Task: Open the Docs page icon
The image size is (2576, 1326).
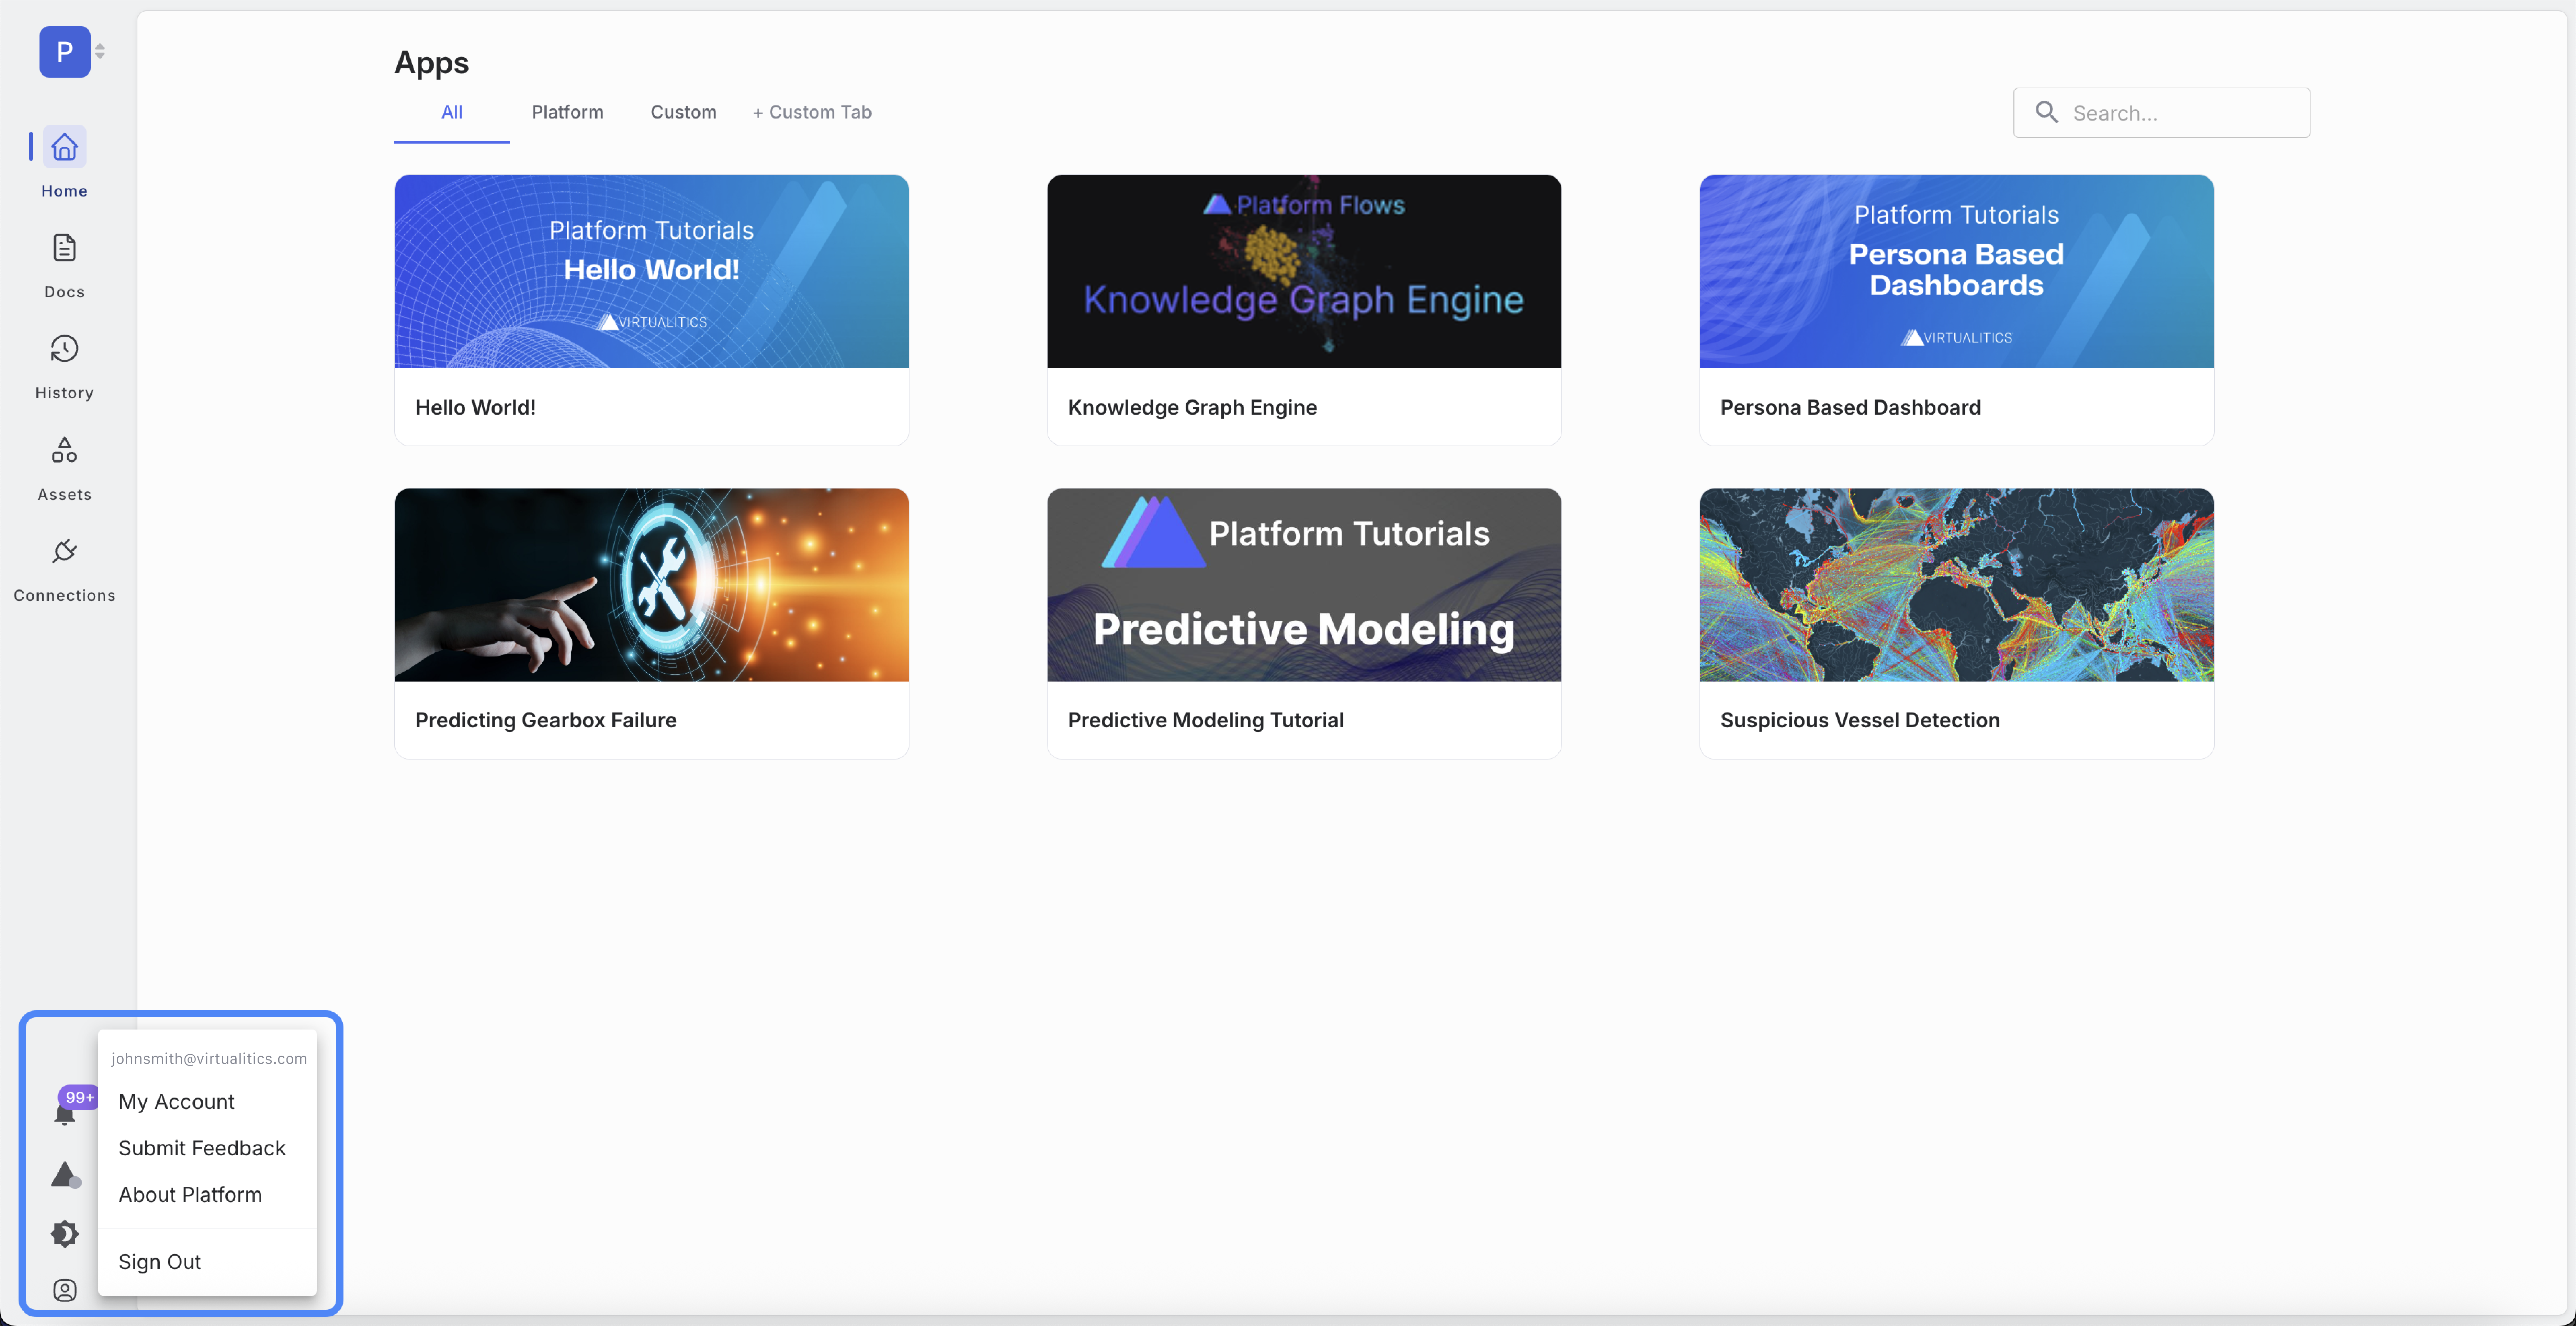Action: tap(65, 248)
